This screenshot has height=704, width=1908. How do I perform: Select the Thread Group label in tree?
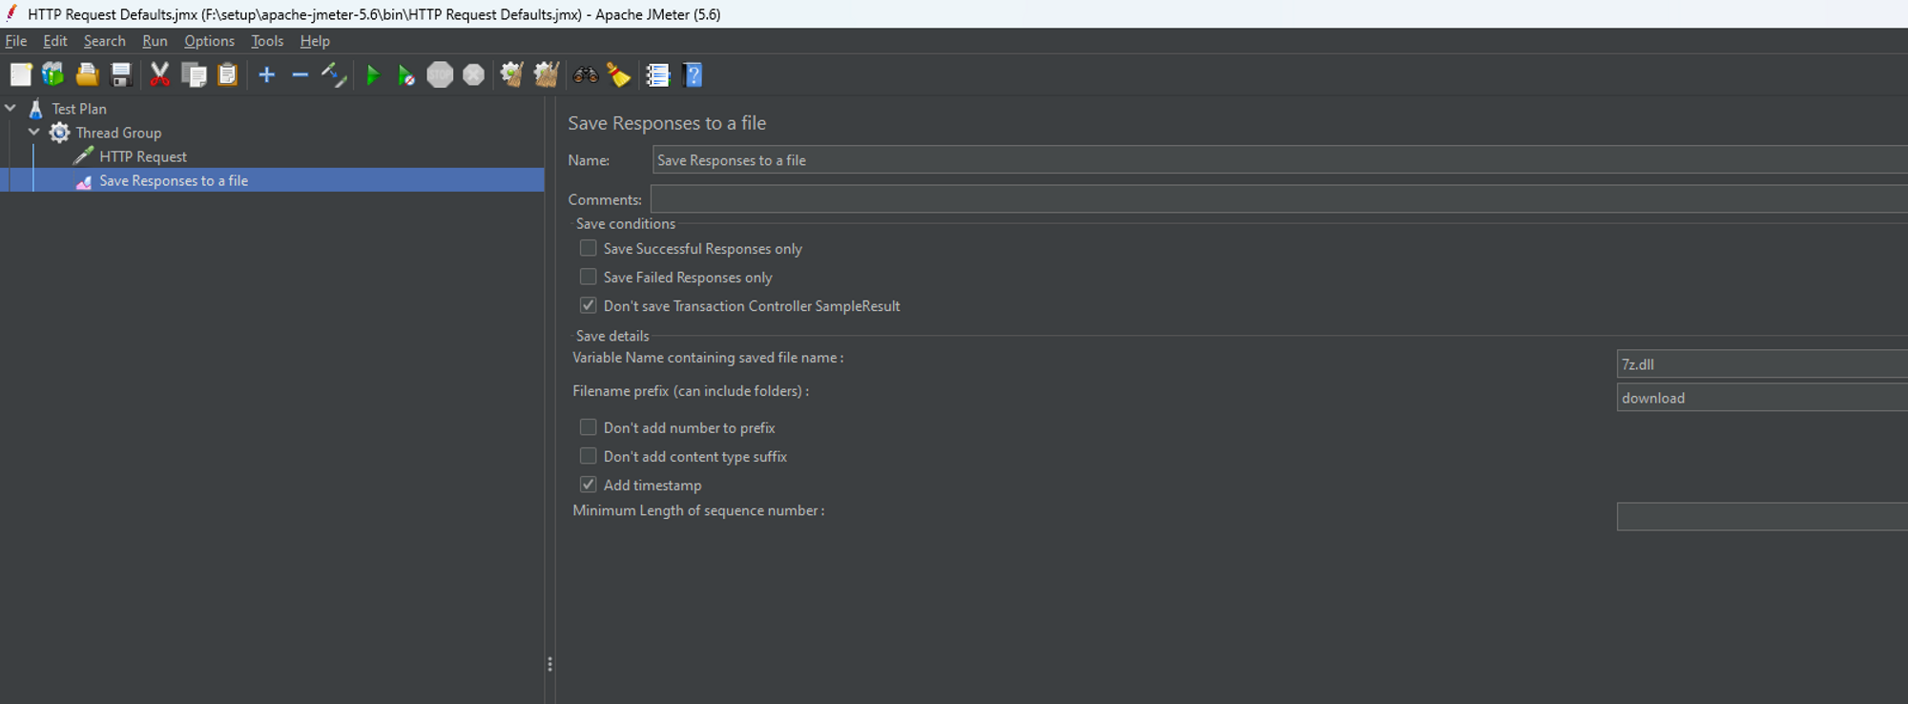[118, 133]
